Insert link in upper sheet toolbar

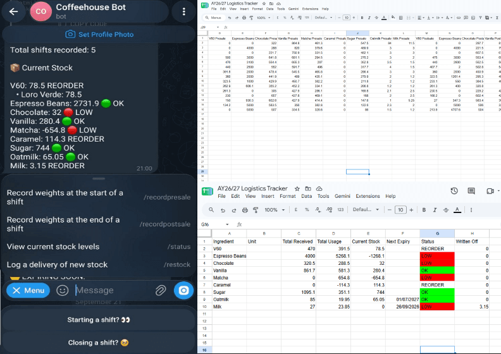(x=459, y=18)
